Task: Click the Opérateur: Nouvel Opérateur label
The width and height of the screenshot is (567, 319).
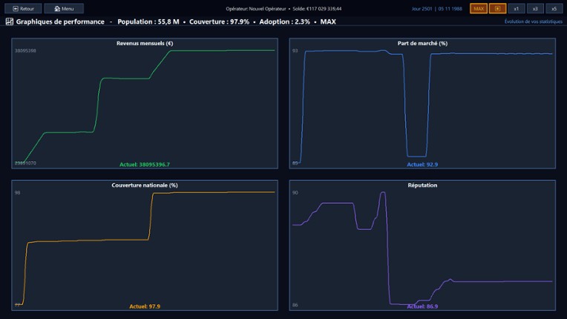Action: point(258,8)
